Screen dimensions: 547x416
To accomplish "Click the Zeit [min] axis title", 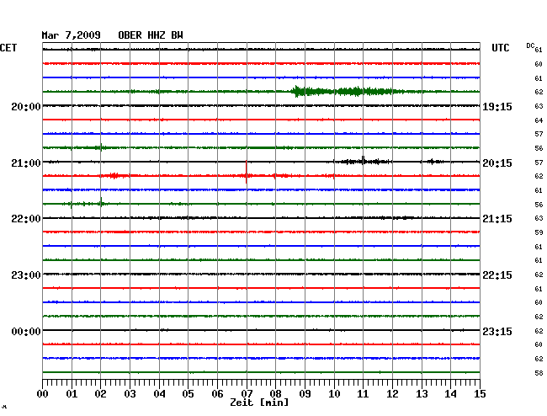I will pyautogui.click(x=259, y=403).
